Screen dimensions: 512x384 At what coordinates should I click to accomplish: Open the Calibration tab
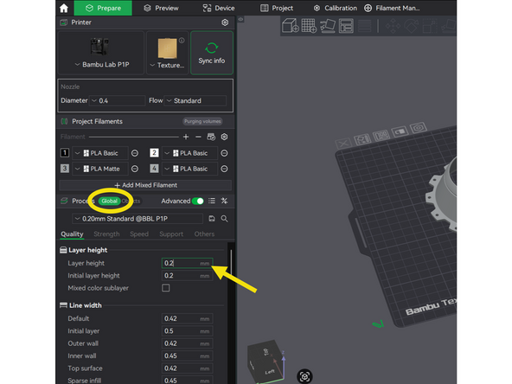[335, 8]
